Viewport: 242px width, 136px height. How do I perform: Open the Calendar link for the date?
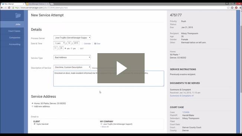coord(87,43)
